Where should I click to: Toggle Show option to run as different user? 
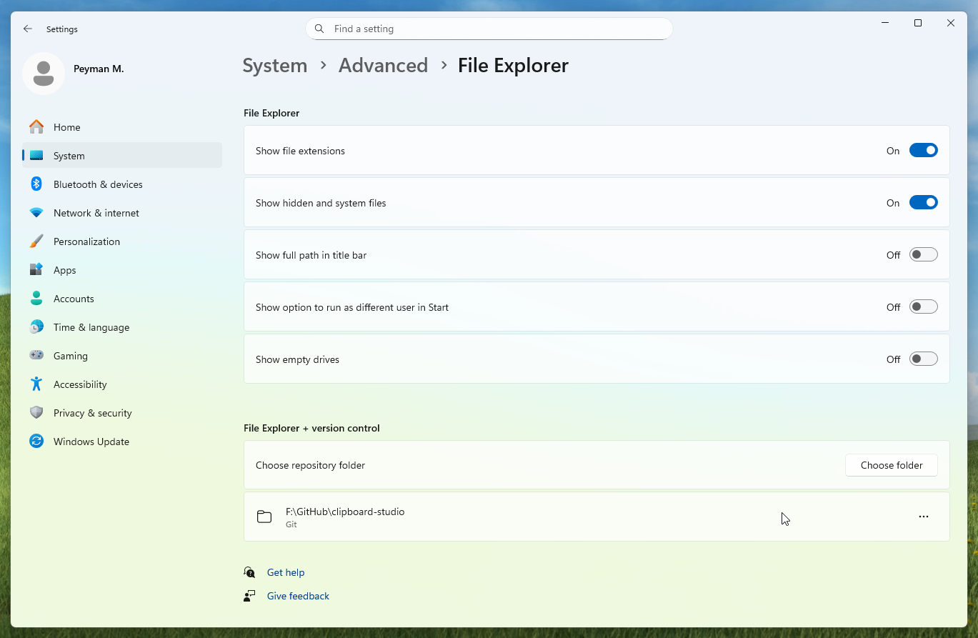(924, 306)
